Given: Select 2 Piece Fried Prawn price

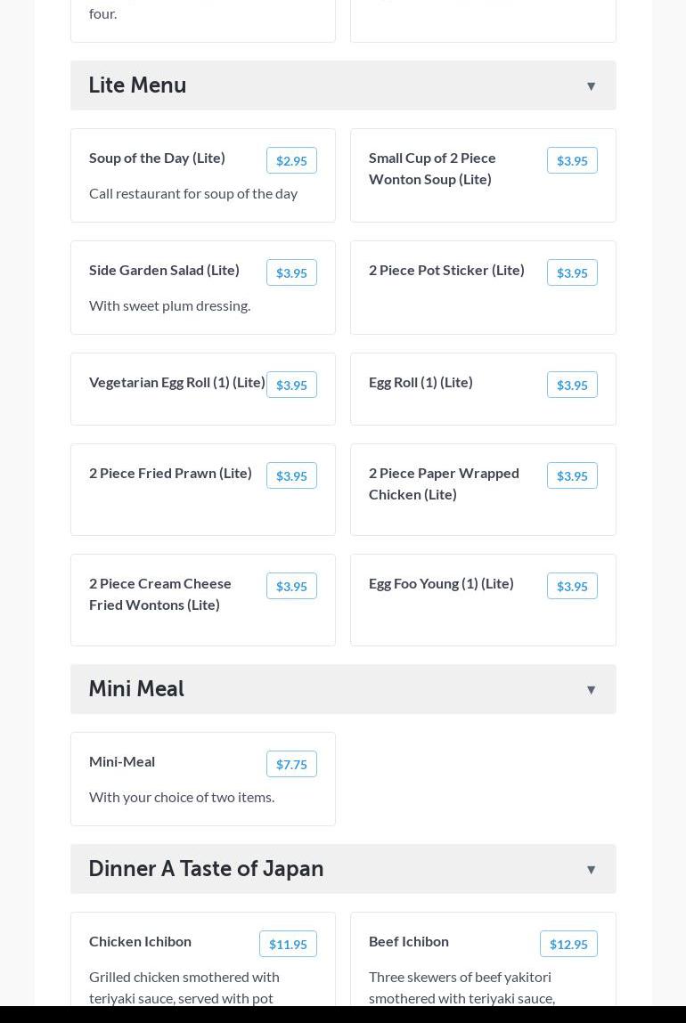Looking at the screenshot, I should coord(291,475).
